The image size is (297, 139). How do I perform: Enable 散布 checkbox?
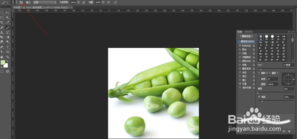(240, 49)
